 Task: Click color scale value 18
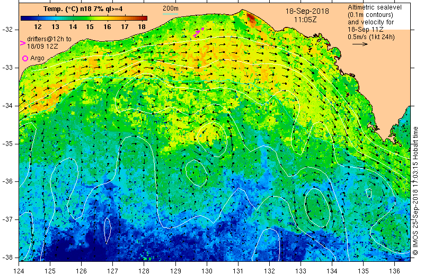pos(142,27)
